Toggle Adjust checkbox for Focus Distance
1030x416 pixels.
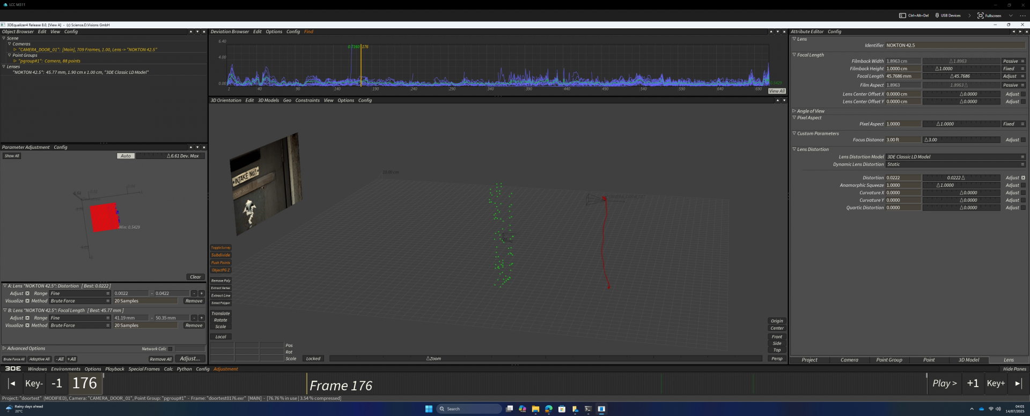[x=1023, y=140]
